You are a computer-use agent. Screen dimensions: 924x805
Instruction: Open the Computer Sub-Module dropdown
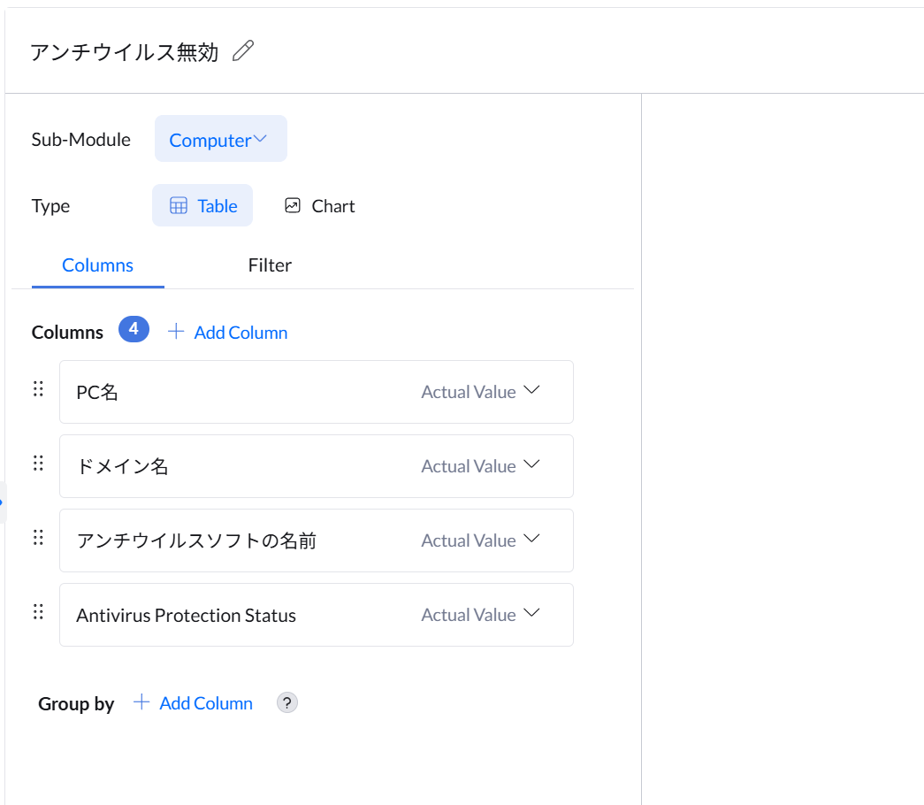point(220,140)
